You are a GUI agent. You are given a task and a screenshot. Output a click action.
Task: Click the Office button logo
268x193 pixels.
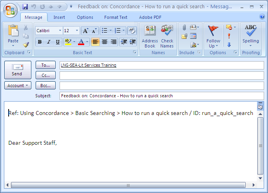coord(10,10)
